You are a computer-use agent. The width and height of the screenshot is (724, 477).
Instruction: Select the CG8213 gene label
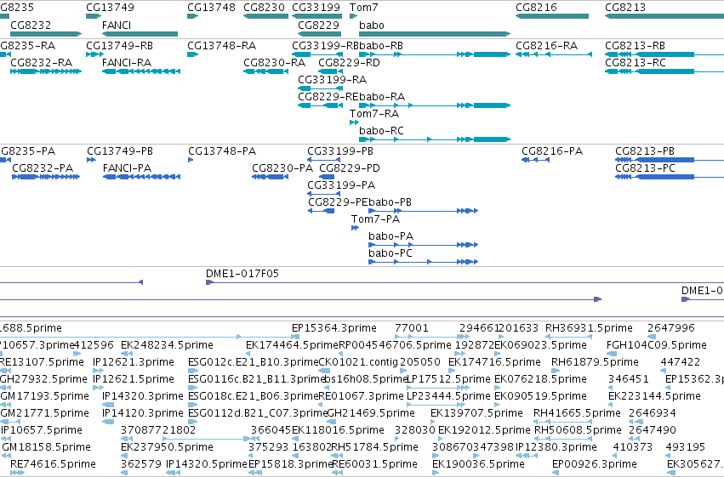point(625,8)
